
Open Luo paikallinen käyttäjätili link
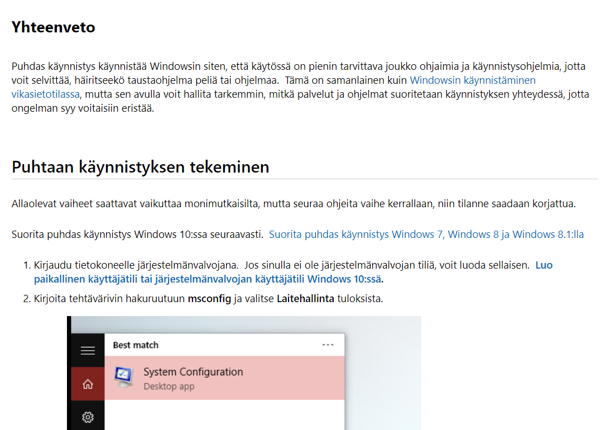[293, 272]
